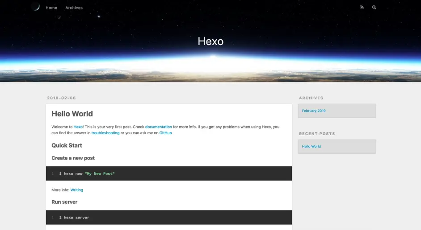
Task: Click the Run server heading
Action: tap(64, 202)
